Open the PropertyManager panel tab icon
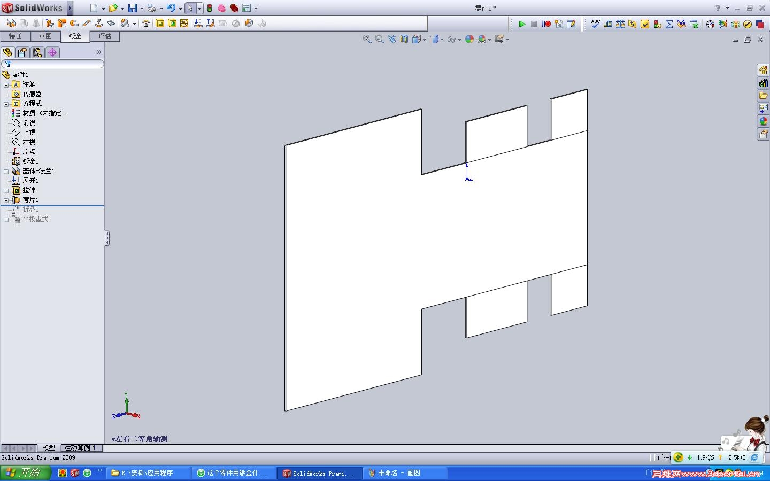Viewport: 770px width, 481px height. [22, 52]
